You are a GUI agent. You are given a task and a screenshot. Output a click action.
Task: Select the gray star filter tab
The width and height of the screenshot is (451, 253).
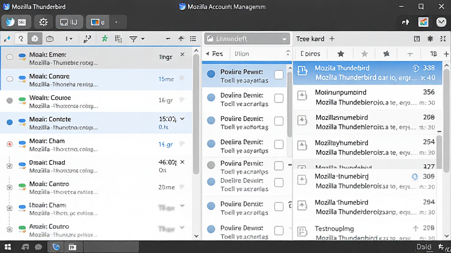tap(364, 54)
